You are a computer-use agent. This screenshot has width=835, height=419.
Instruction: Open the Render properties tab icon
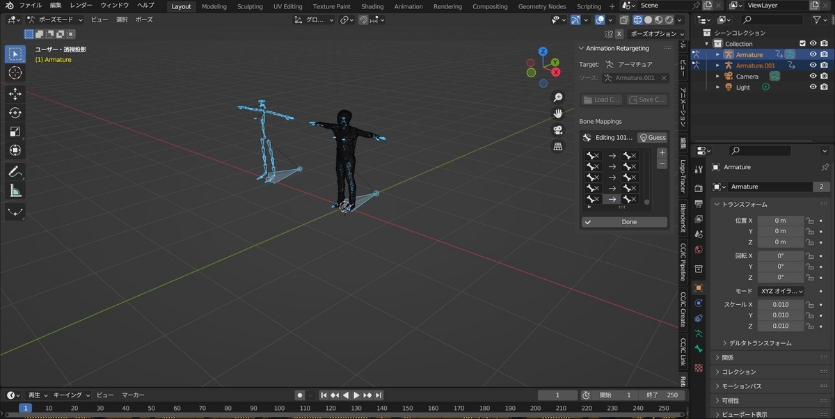[699, 188]
